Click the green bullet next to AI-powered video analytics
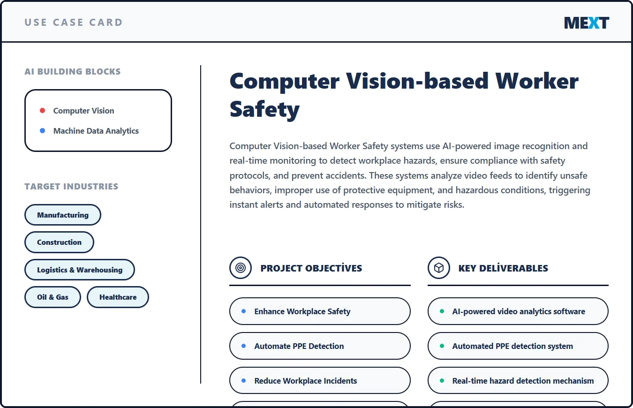 [442, 311]
